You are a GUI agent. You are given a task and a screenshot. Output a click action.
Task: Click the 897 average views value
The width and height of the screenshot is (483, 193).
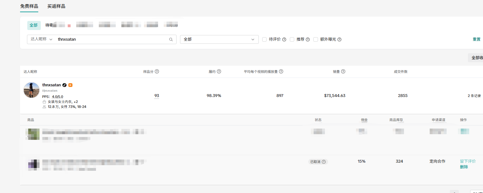280,96
